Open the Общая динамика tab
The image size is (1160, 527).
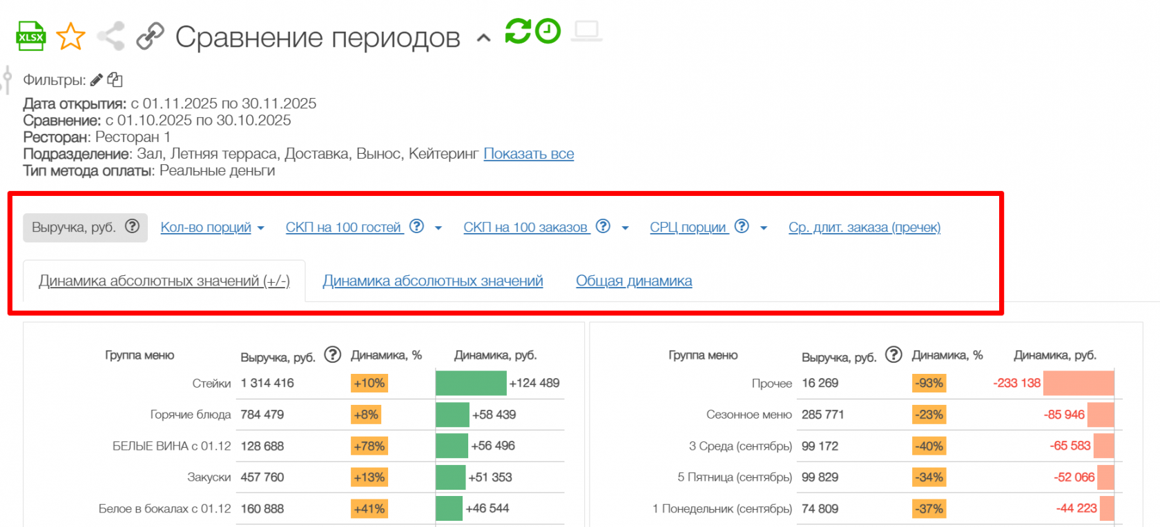tap(633, 281)
